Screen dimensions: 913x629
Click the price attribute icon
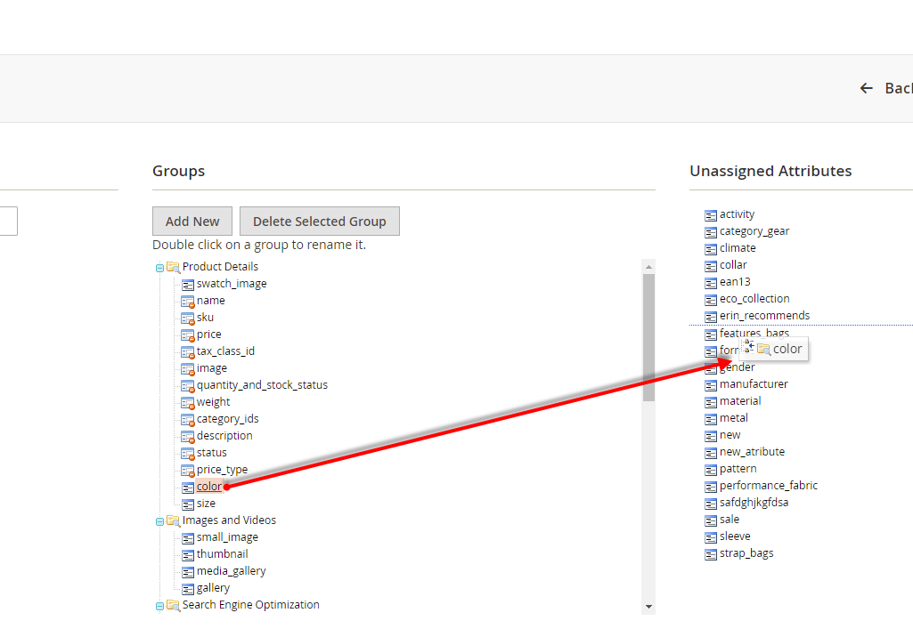pos(187,335)
